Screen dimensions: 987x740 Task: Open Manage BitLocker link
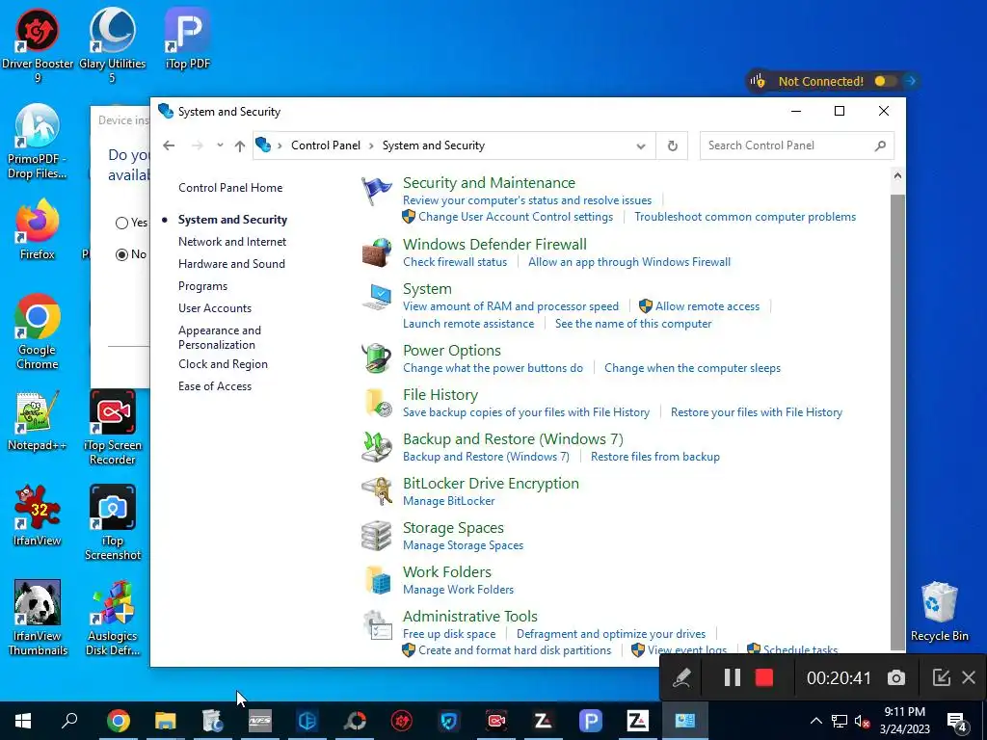pyautogui.click(x=449, y=501)
